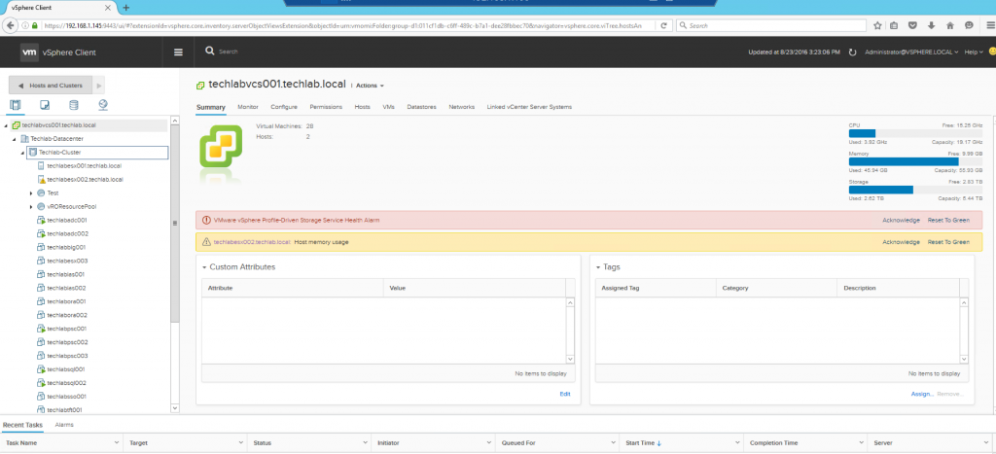Screen dimensions: 996x454
Task: Open a new browser tab with plus
Action: click(x=125, y=8)
